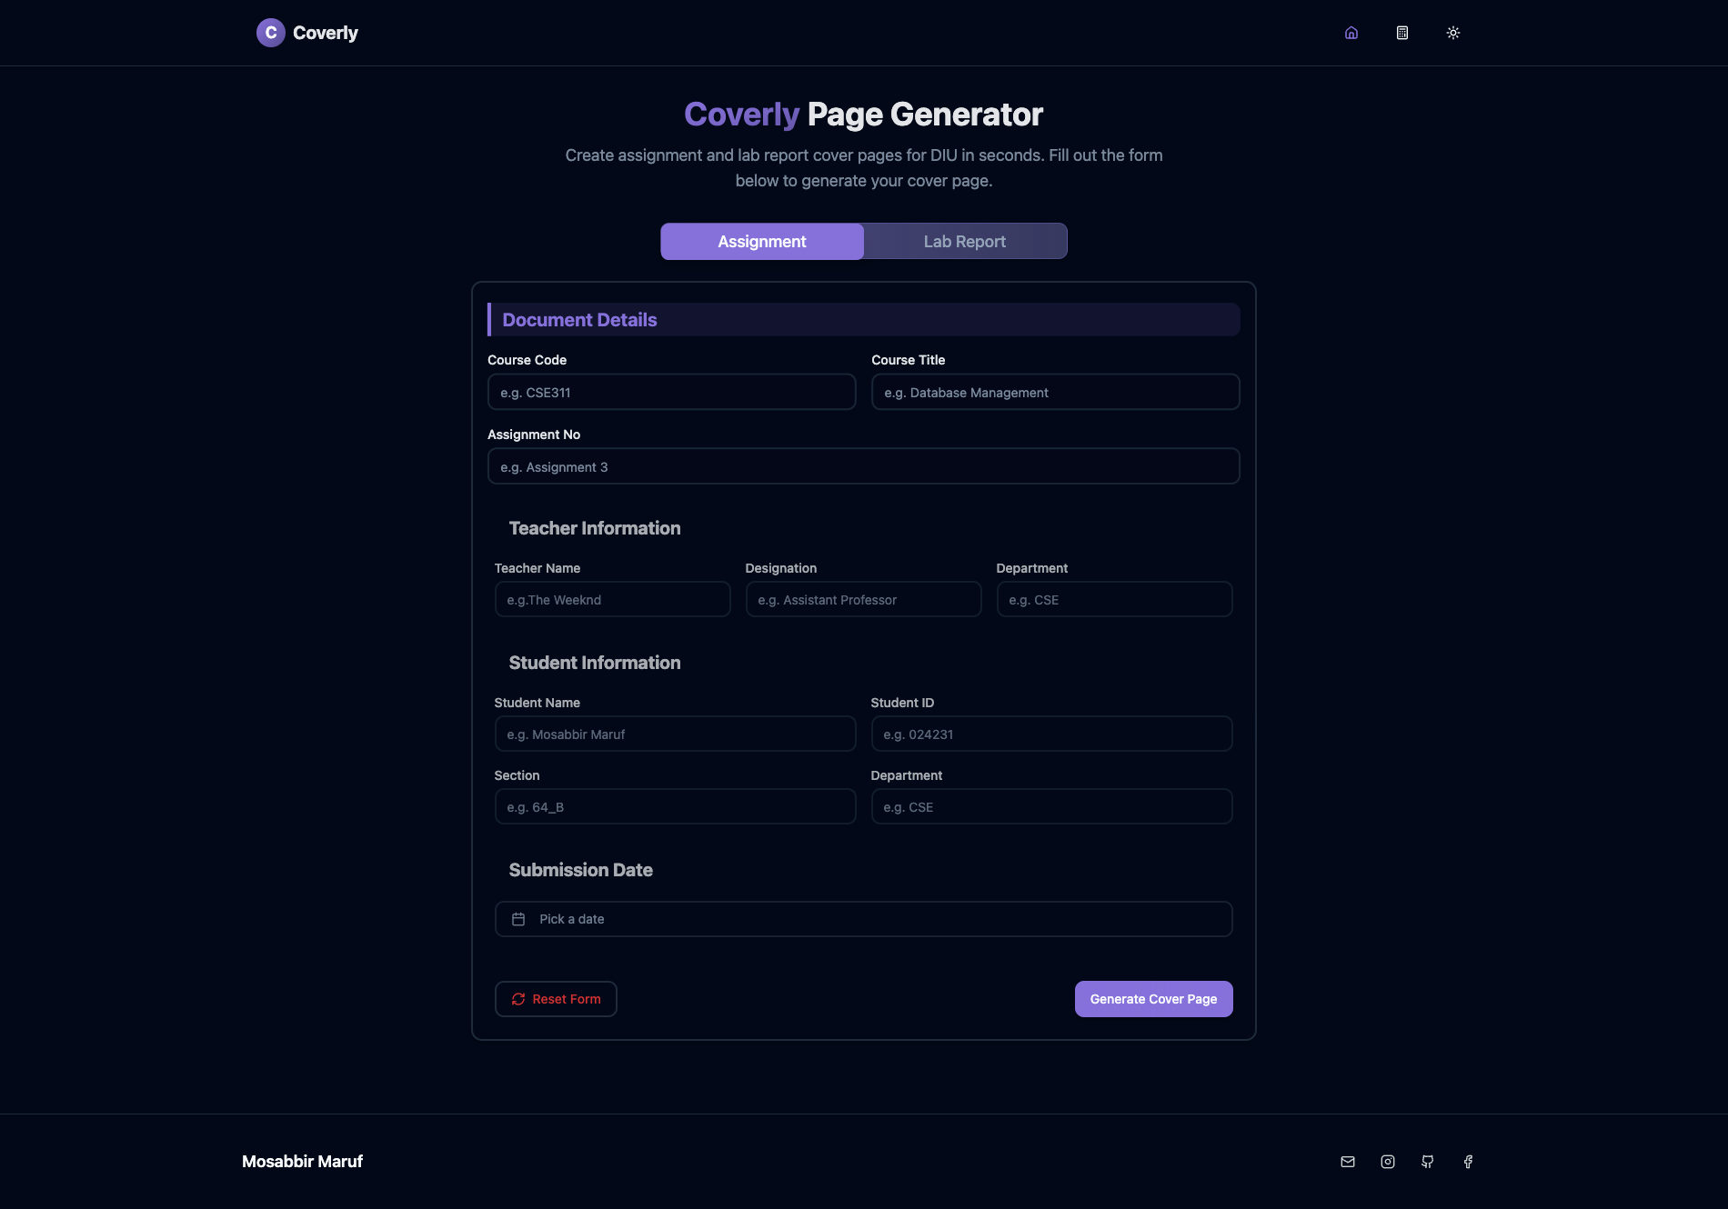This screenshot has height=1209, width=1728.
Task: Click the Student ID input field
Action: (x=1051, y=734)
